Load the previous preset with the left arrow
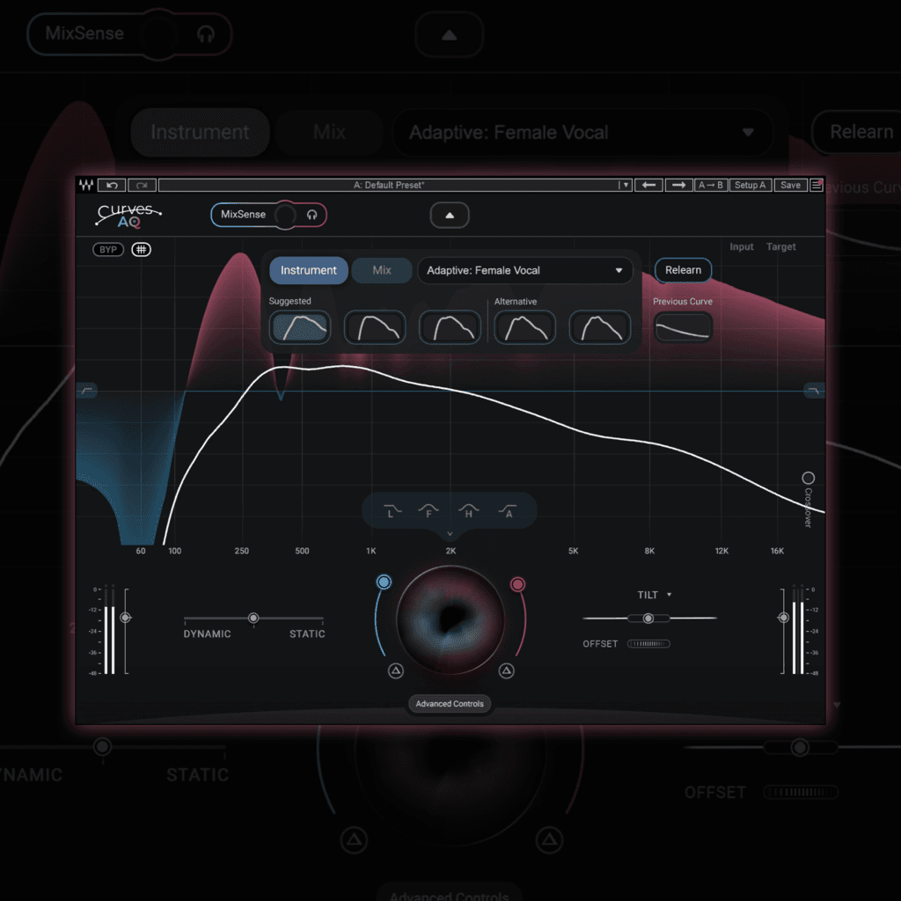This screenshot has height=901, width=901. pos(648,185)
